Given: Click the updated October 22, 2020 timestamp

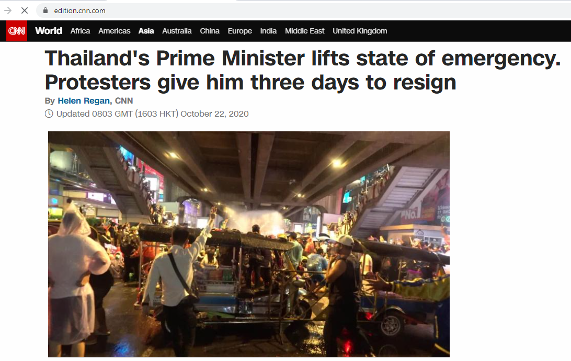Looking at the screenshot, I should click(152, 114).
